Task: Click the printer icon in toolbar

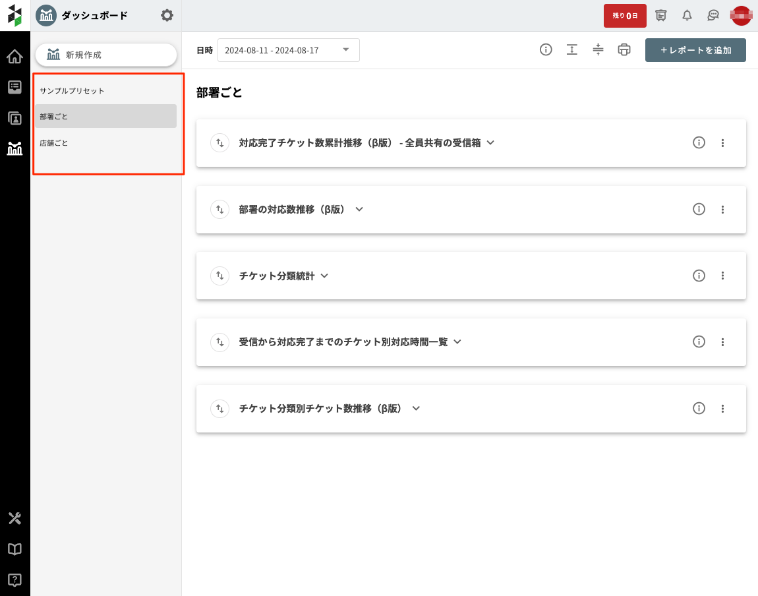Action: point(624,50)
